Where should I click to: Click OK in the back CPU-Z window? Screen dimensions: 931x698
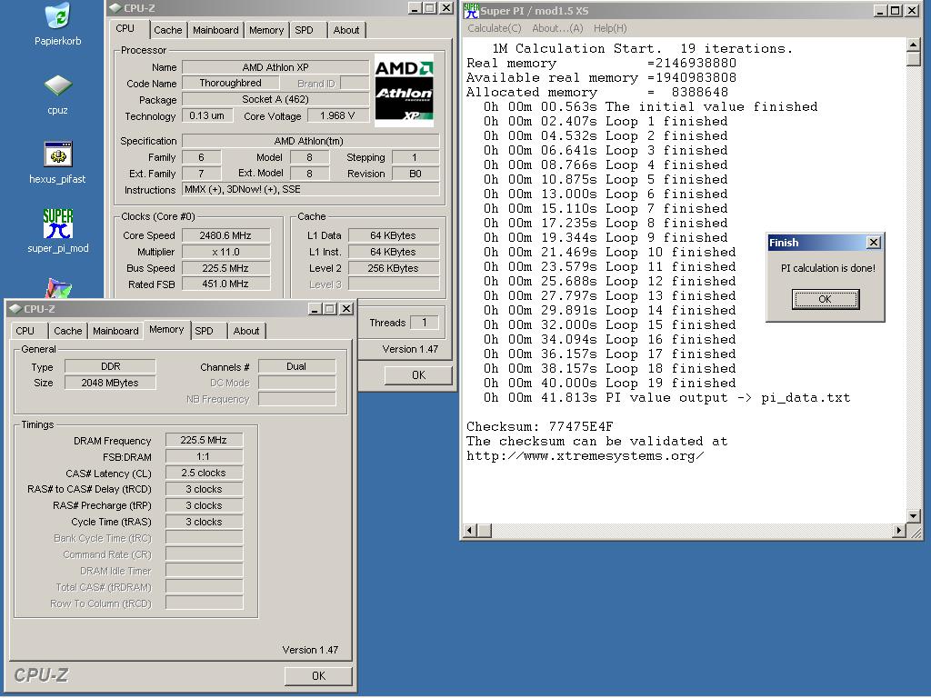(x=418, y=375)
